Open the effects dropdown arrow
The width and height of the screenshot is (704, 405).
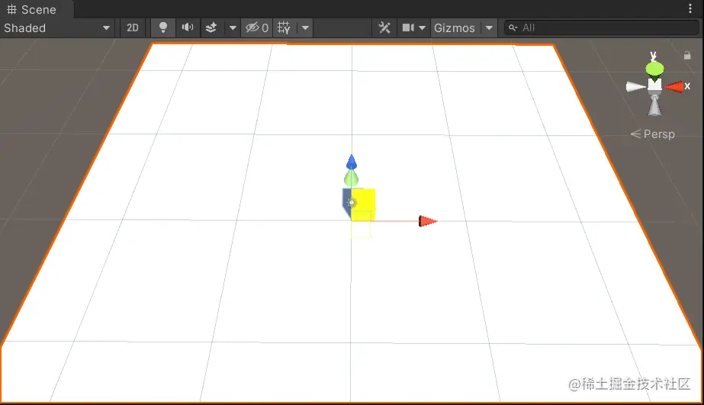(233, 27)
